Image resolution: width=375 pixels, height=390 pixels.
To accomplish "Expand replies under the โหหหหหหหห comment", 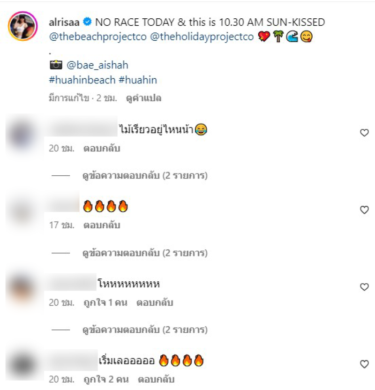I will pos(145,330).
